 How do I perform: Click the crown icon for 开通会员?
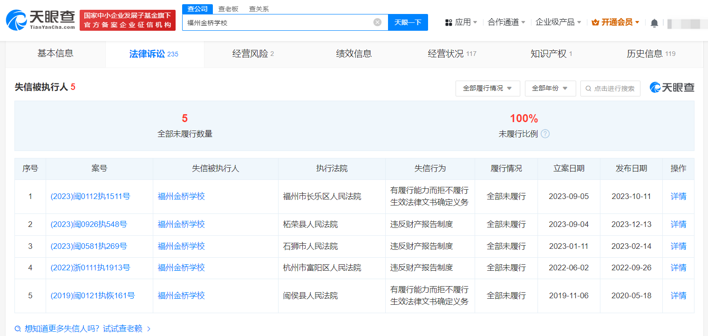[595, 22]
